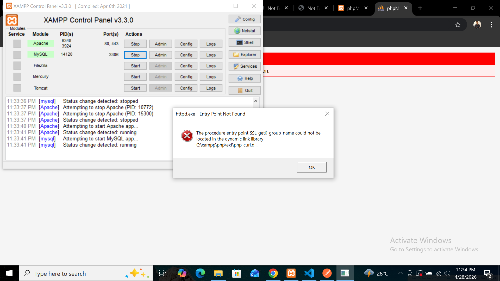Screen dimensions: 500x281
Task: Open the Chrome three-dot menu
Action: pos(491,25)
